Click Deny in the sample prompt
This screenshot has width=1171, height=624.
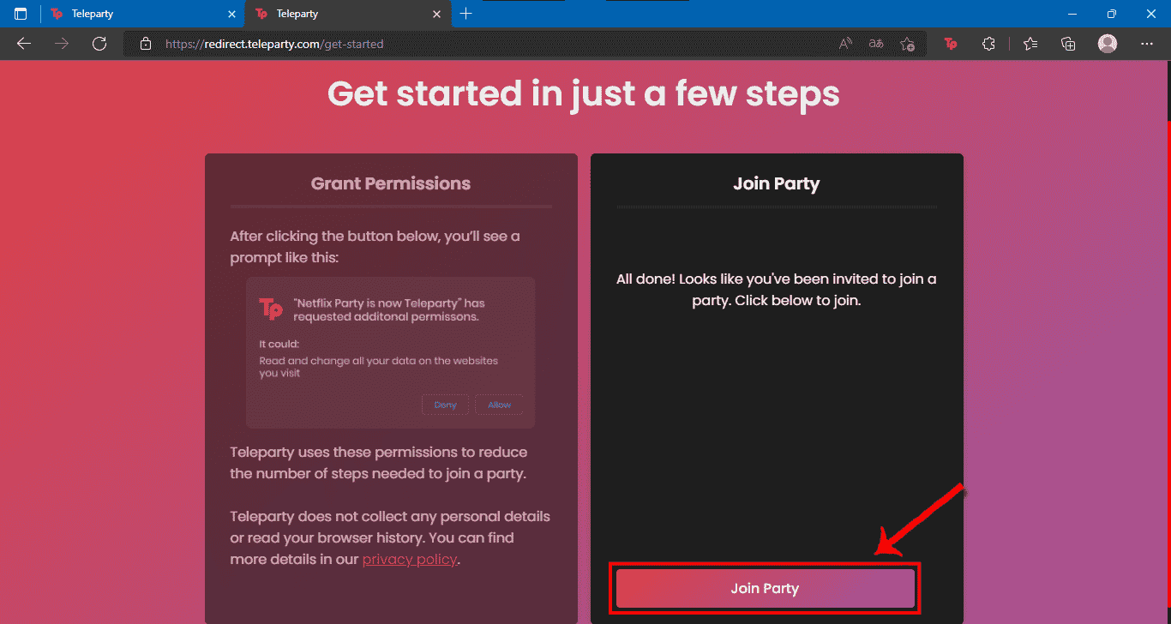tap(446, 405)
